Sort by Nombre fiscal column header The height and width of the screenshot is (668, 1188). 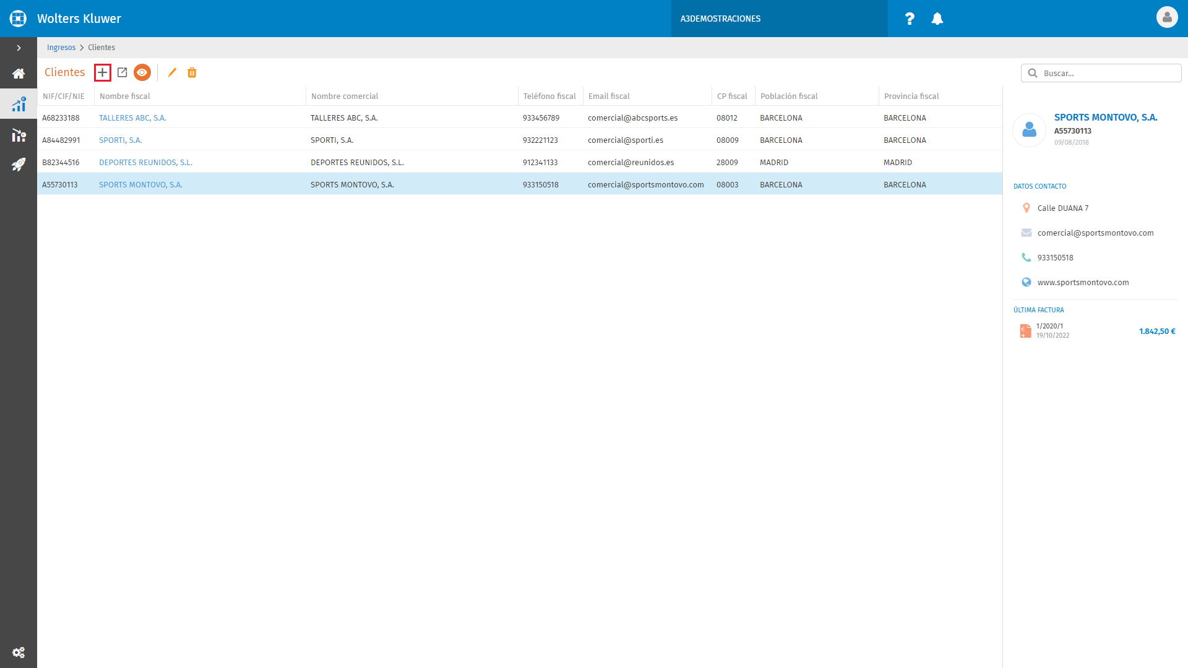click(125, 96)
